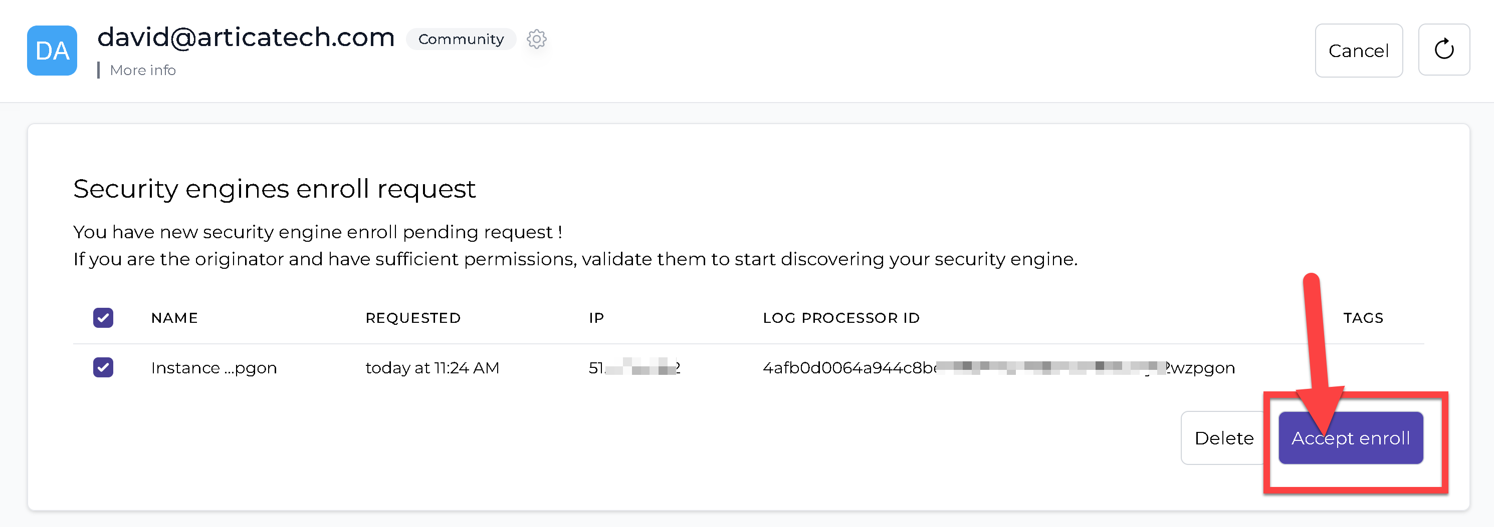This screenshot has height=527, width=1494.
Task: Click the Accept enroll button
Action: (x=1350, y=438)
